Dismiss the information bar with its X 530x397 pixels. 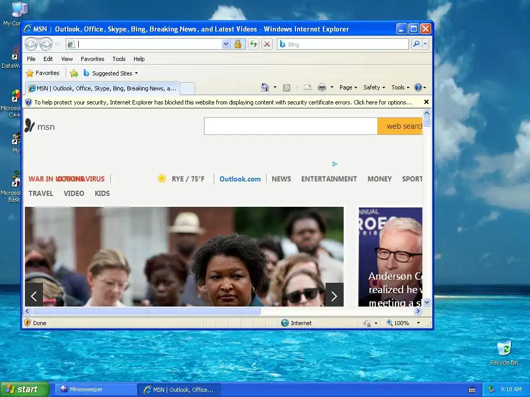pos(426,102)
